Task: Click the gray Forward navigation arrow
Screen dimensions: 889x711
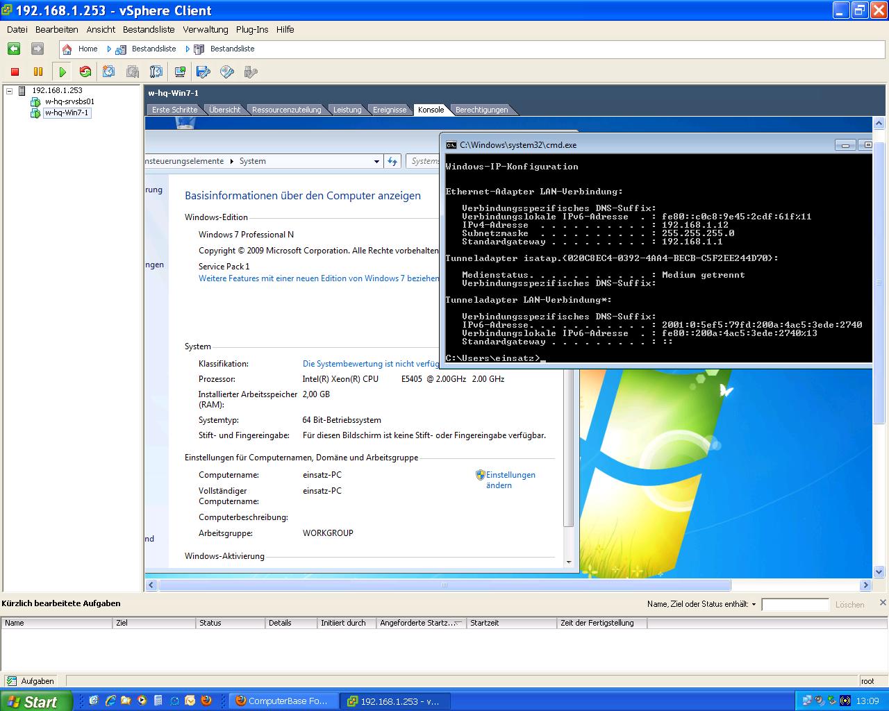Action: [x=38, y=49]
